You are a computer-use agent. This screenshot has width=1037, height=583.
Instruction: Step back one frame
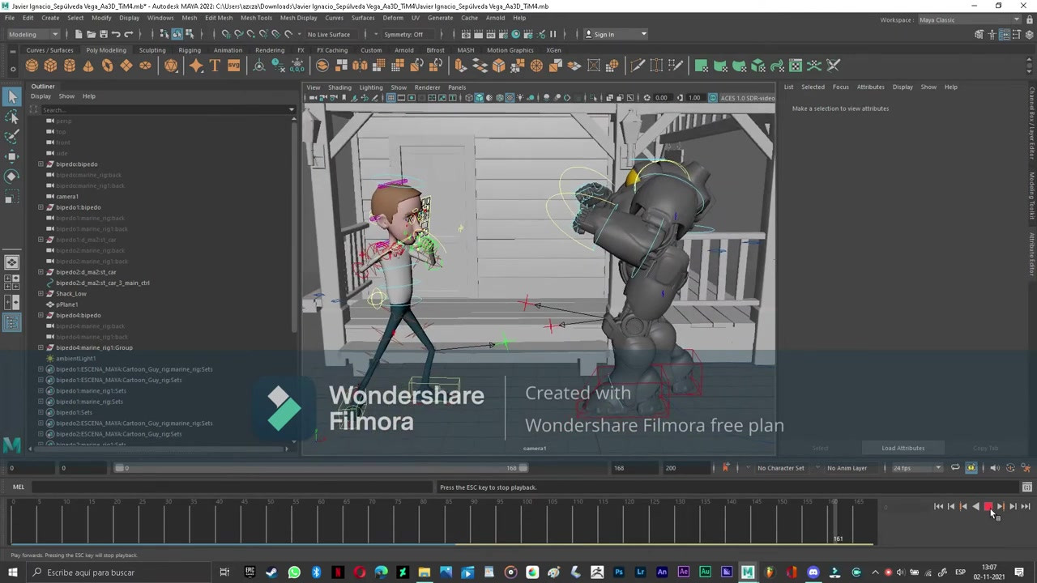point(951,506)
